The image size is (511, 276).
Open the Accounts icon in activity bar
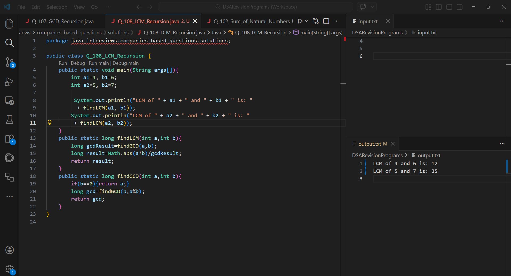(x=9, y=250)
